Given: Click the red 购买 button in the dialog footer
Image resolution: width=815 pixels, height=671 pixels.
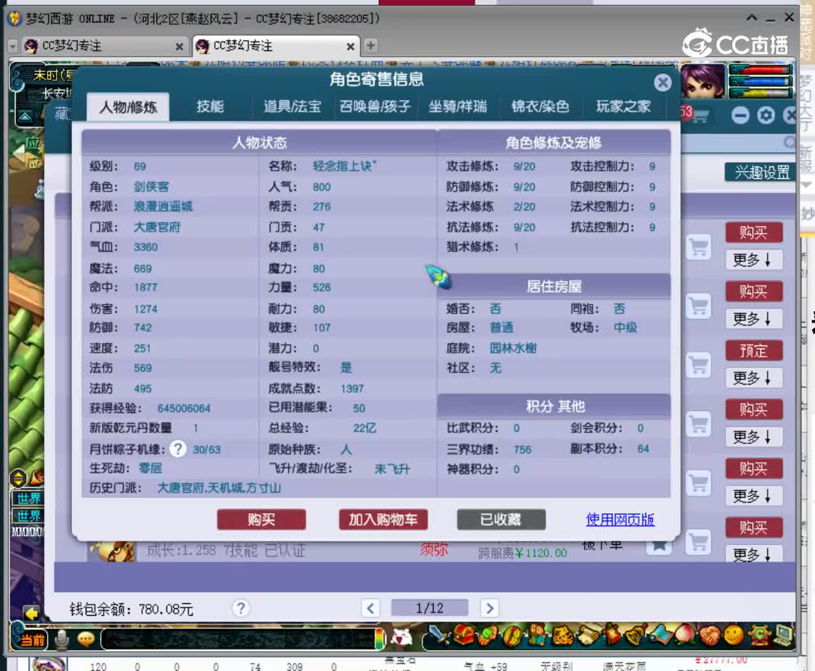Looking at the screenshot, I should [x=262, y=519].
